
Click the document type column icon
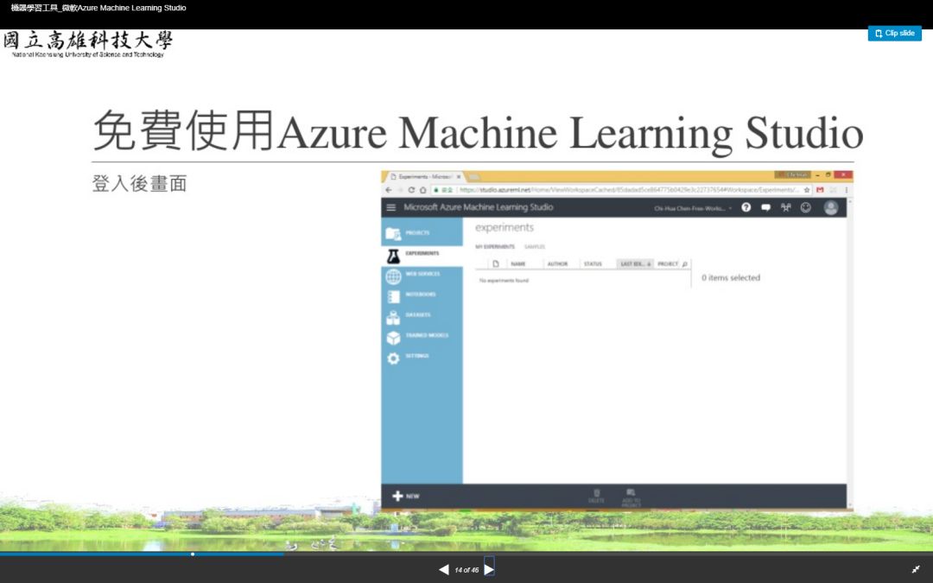(x=496, y=263)
